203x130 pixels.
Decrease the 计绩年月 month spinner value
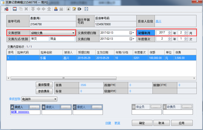(186, 34)
